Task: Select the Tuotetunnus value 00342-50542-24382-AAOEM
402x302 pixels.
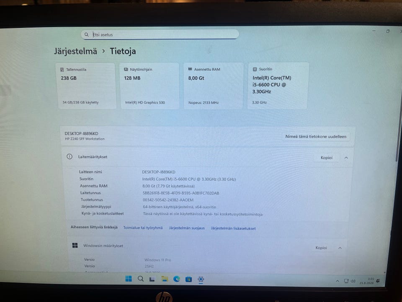Action: tap(168, 200)
